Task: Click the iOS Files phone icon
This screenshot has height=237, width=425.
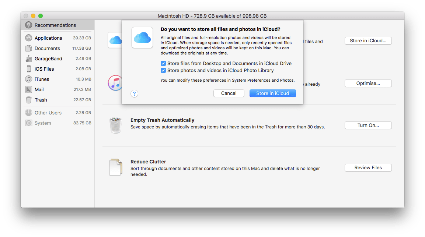Action: pos(28,69)
